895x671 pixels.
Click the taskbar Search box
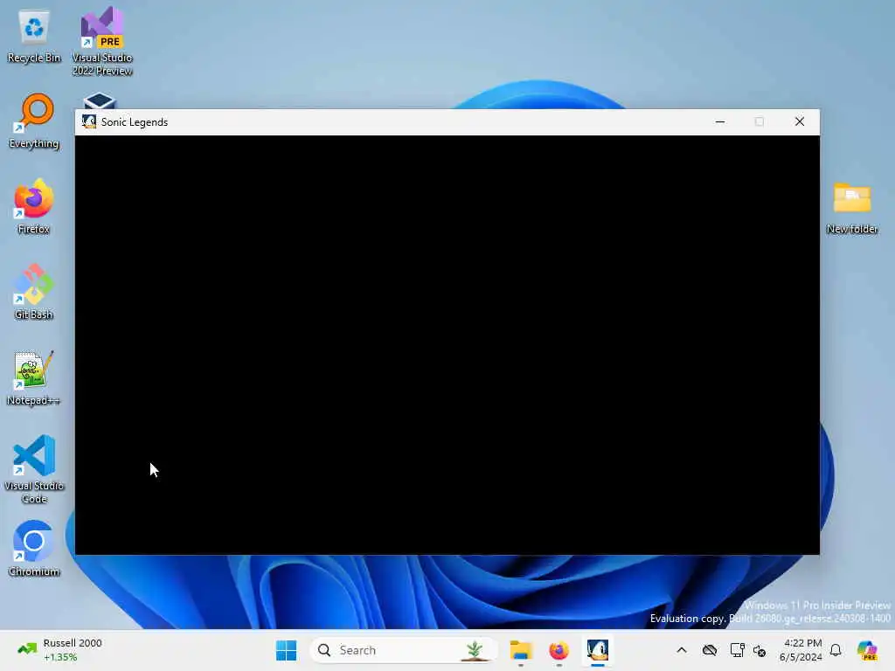pos(403,650)
